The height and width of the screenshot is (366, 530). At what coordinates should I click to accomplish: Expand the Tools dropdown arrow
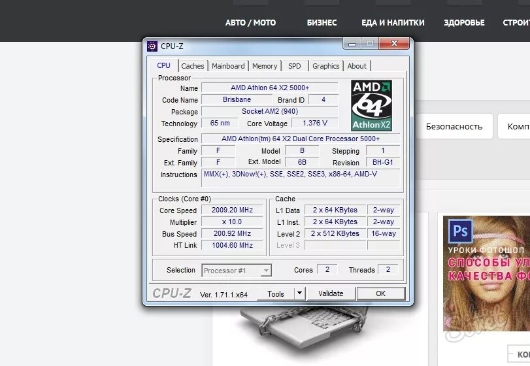pyautogui.click(x=299, y=293)
